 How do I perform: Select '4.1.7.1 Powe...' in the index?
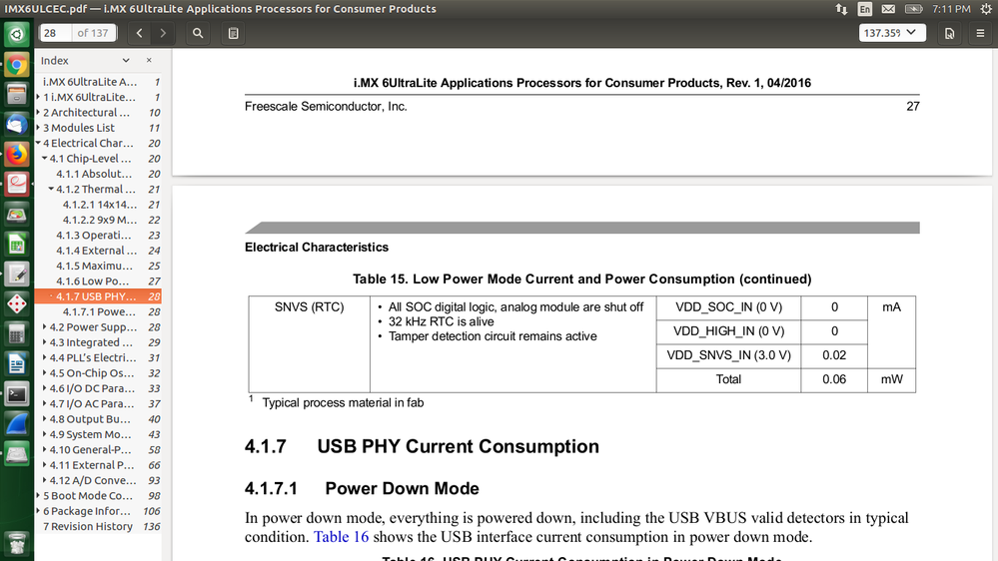(x=98, y=311)
